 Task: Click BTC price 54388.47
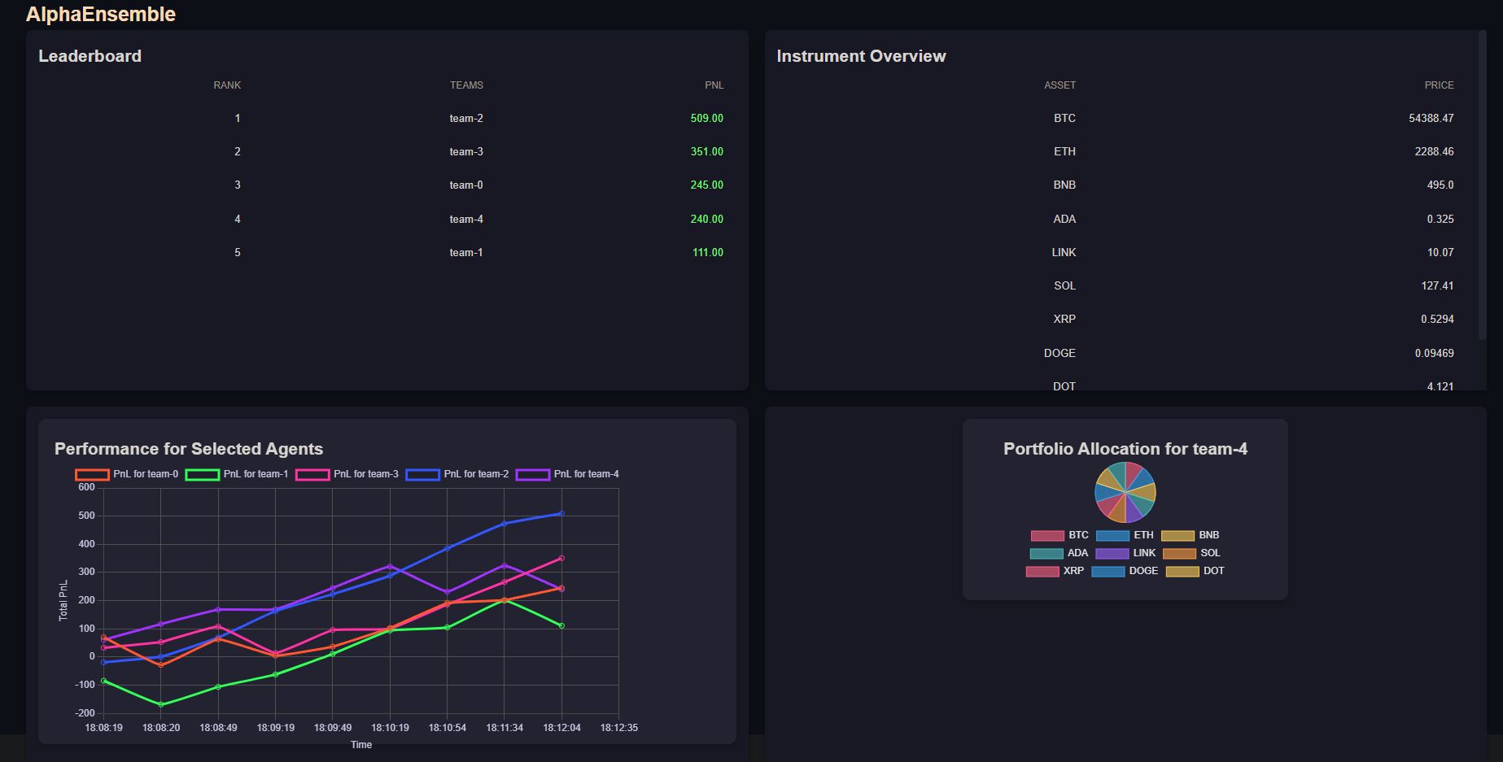[x=1431, y=118]
